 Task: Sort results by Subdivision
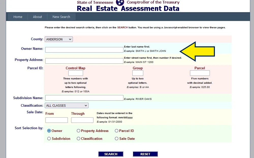pyautogui.click(x=49, y=139)
